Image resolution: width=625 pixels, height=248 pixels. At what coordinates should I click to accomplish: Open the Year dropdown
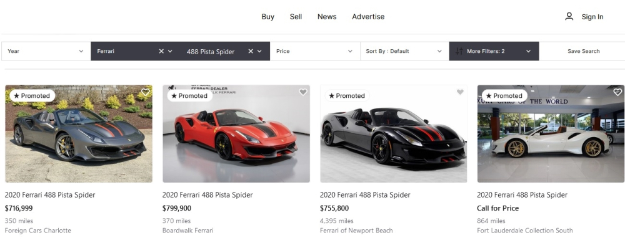46,51
